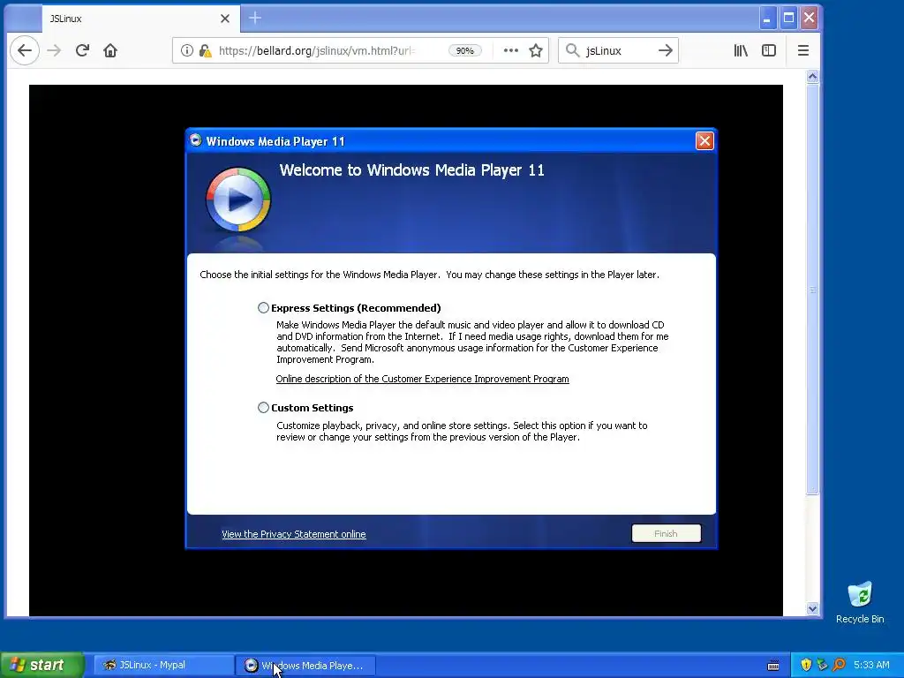Click the Media Player title bar icon
This screenshot has width=904, height=678.
pyautogui.click(x=196, y=140)
